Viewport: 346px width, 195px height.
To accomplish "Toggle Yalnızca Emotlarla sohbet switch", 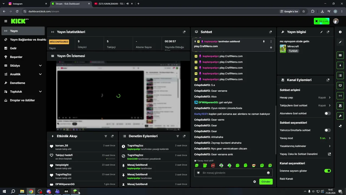I will [327, 130].
